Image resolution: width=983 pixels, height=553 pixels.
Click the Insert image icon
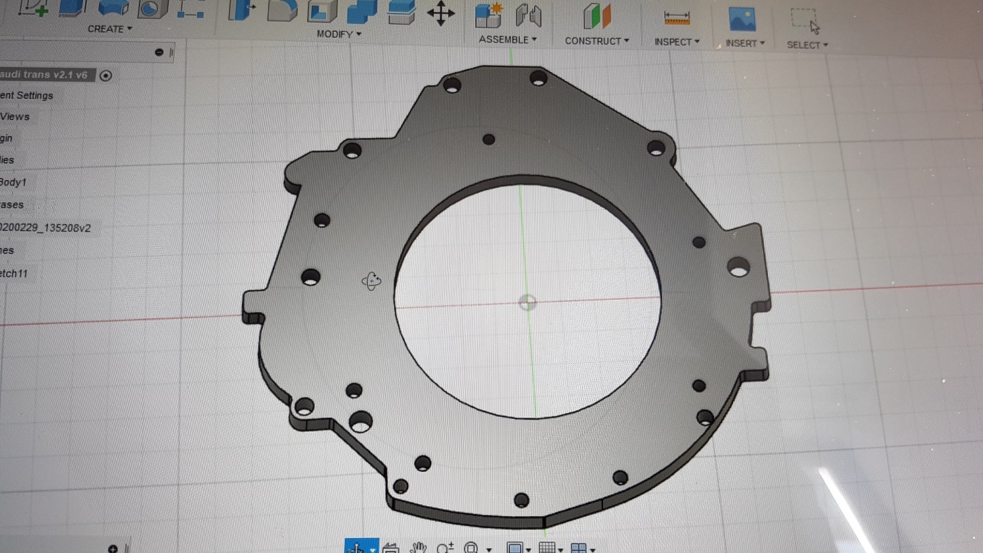742,19
